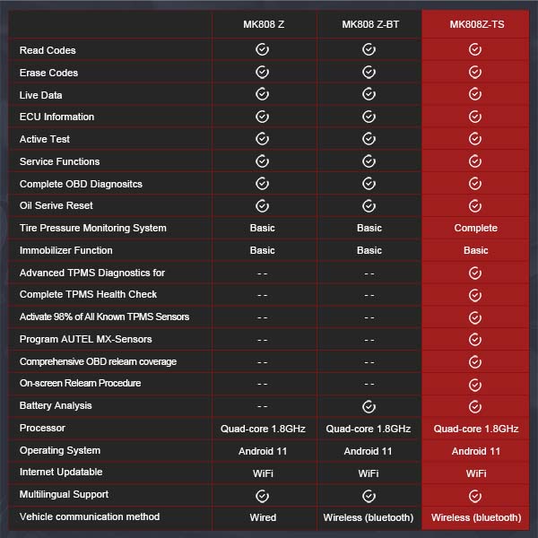The width and height of the screenshot is (538, 538).
Task: Select the MK808Z-TS column header
Action: pyautogui.click(x=477, y=25)
